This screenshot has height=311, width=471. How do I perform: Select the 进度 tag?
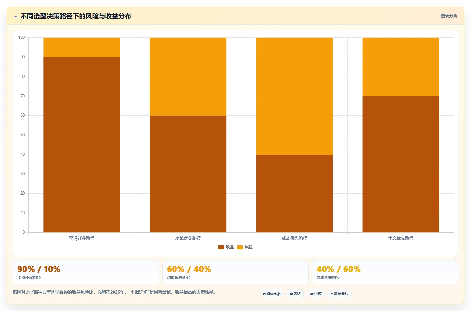point(316,294)
